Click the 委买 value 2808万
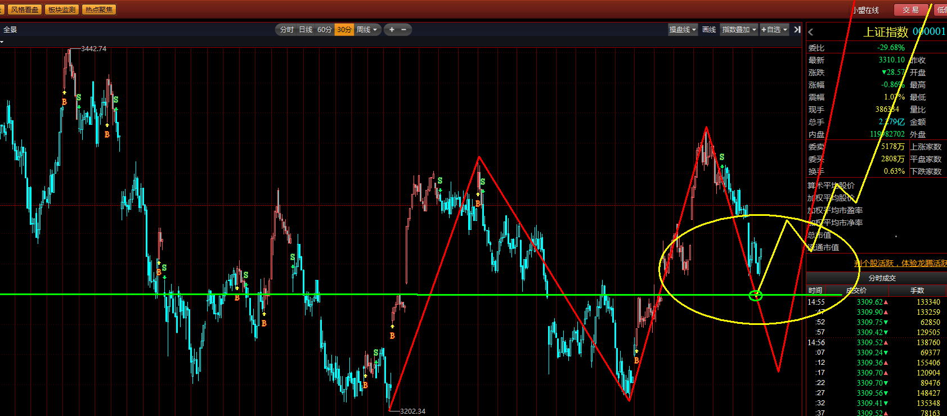 [892, 159]
